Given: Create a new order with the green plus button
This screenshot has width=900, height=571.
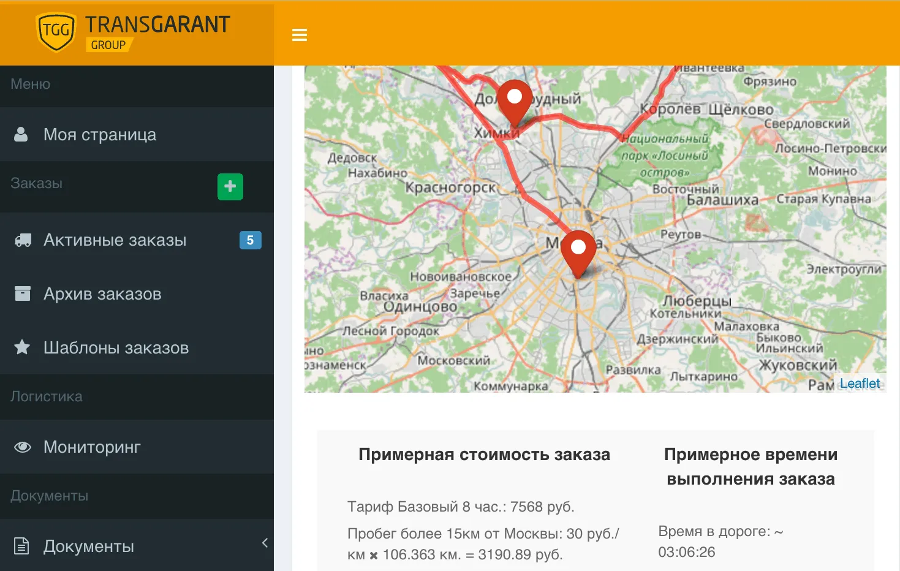Looking at the screenshot, I should coord(230,186).
